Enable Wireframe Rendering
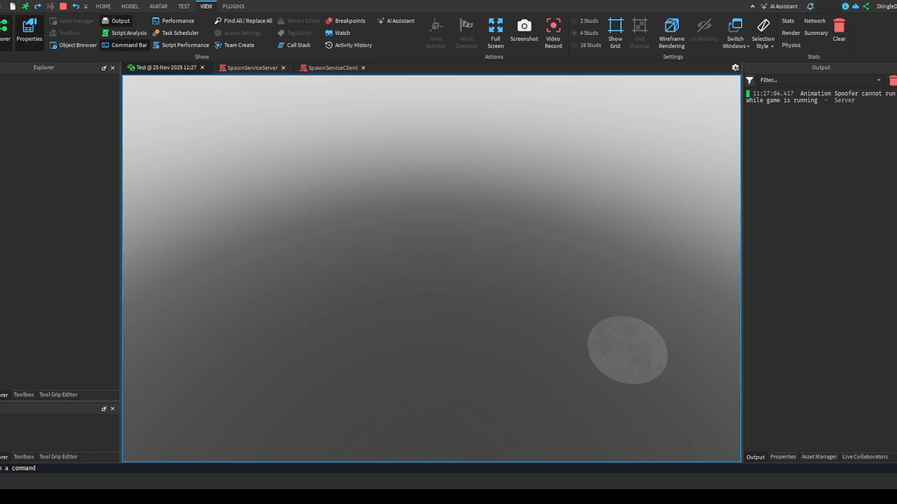This screenshot has width=897, height=504. (x=671, y=32)
